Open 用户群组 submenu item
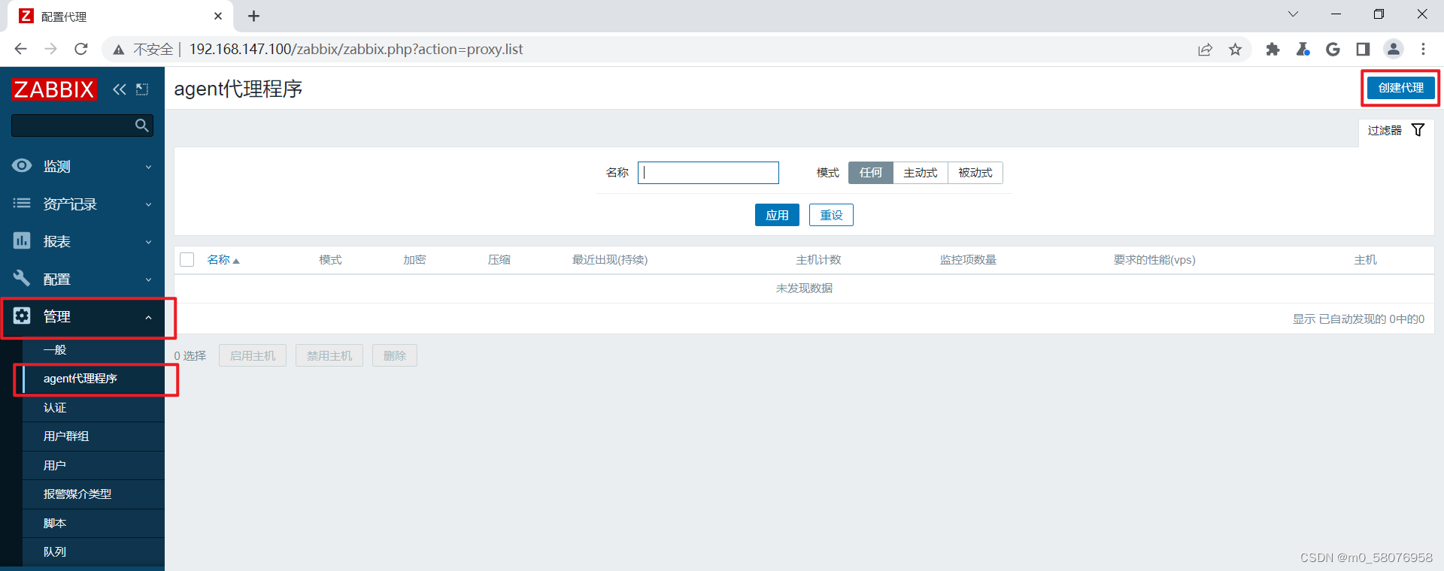1444x571 pixels. click(x=93, y=437)
